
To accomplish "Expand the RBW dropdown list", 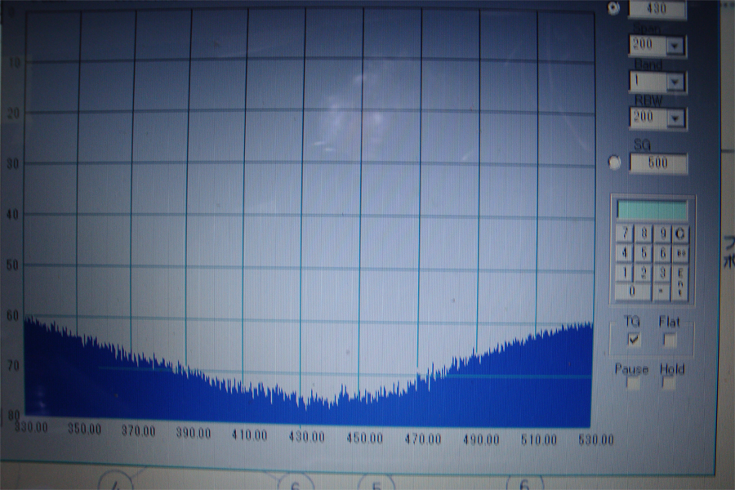I will click(x=675, y=118).
